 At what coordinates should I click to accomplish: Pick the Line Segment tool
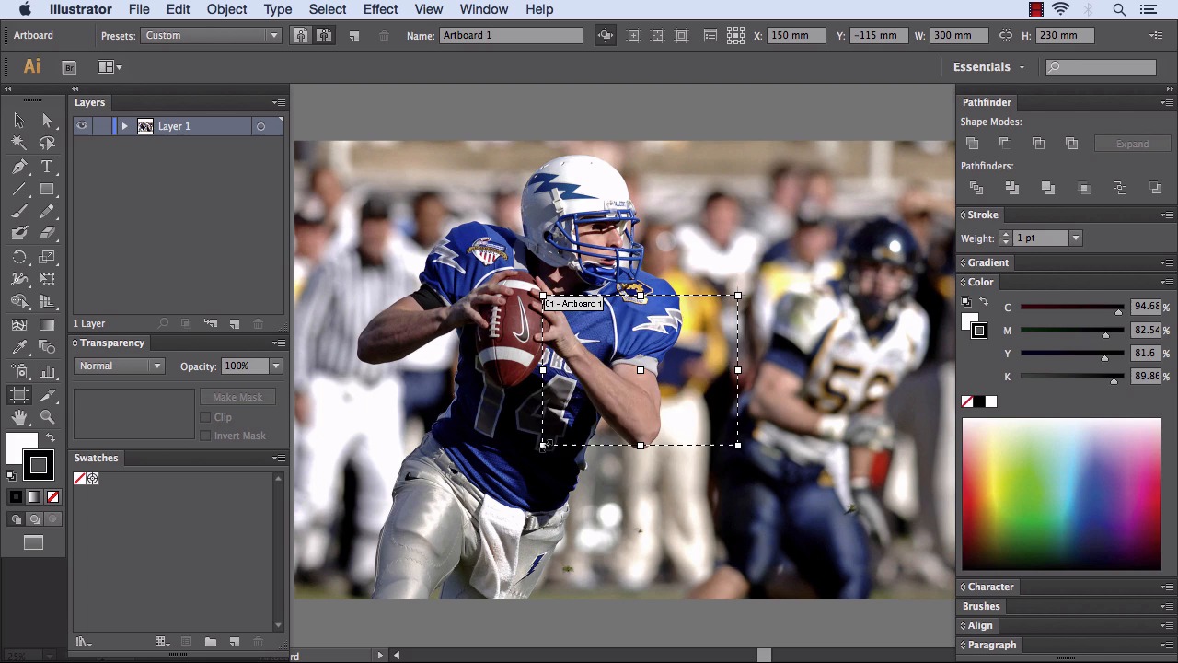point(19,190)
